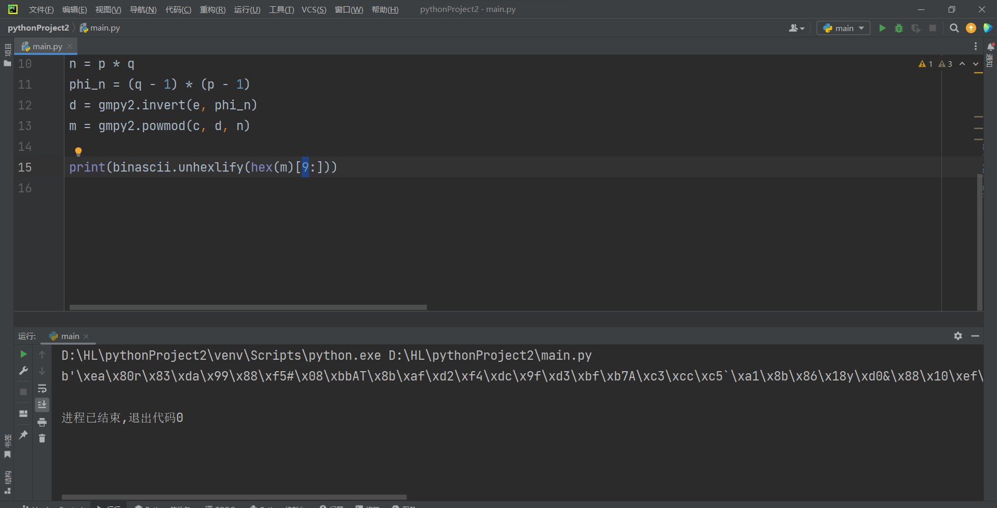Open the 视图(V) menu
997x508 pixels.
pyautogui.click(x=108, y=9)
